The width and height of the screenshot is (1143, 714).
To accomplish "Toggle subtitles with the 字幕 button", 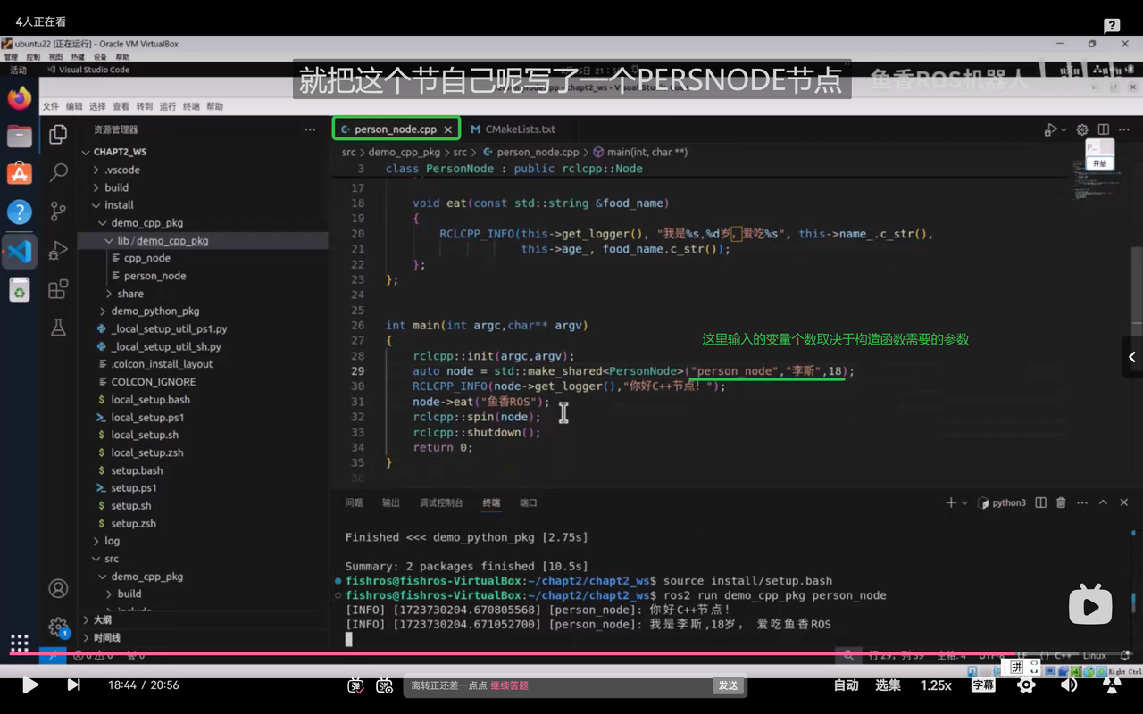I will [981, 685].
